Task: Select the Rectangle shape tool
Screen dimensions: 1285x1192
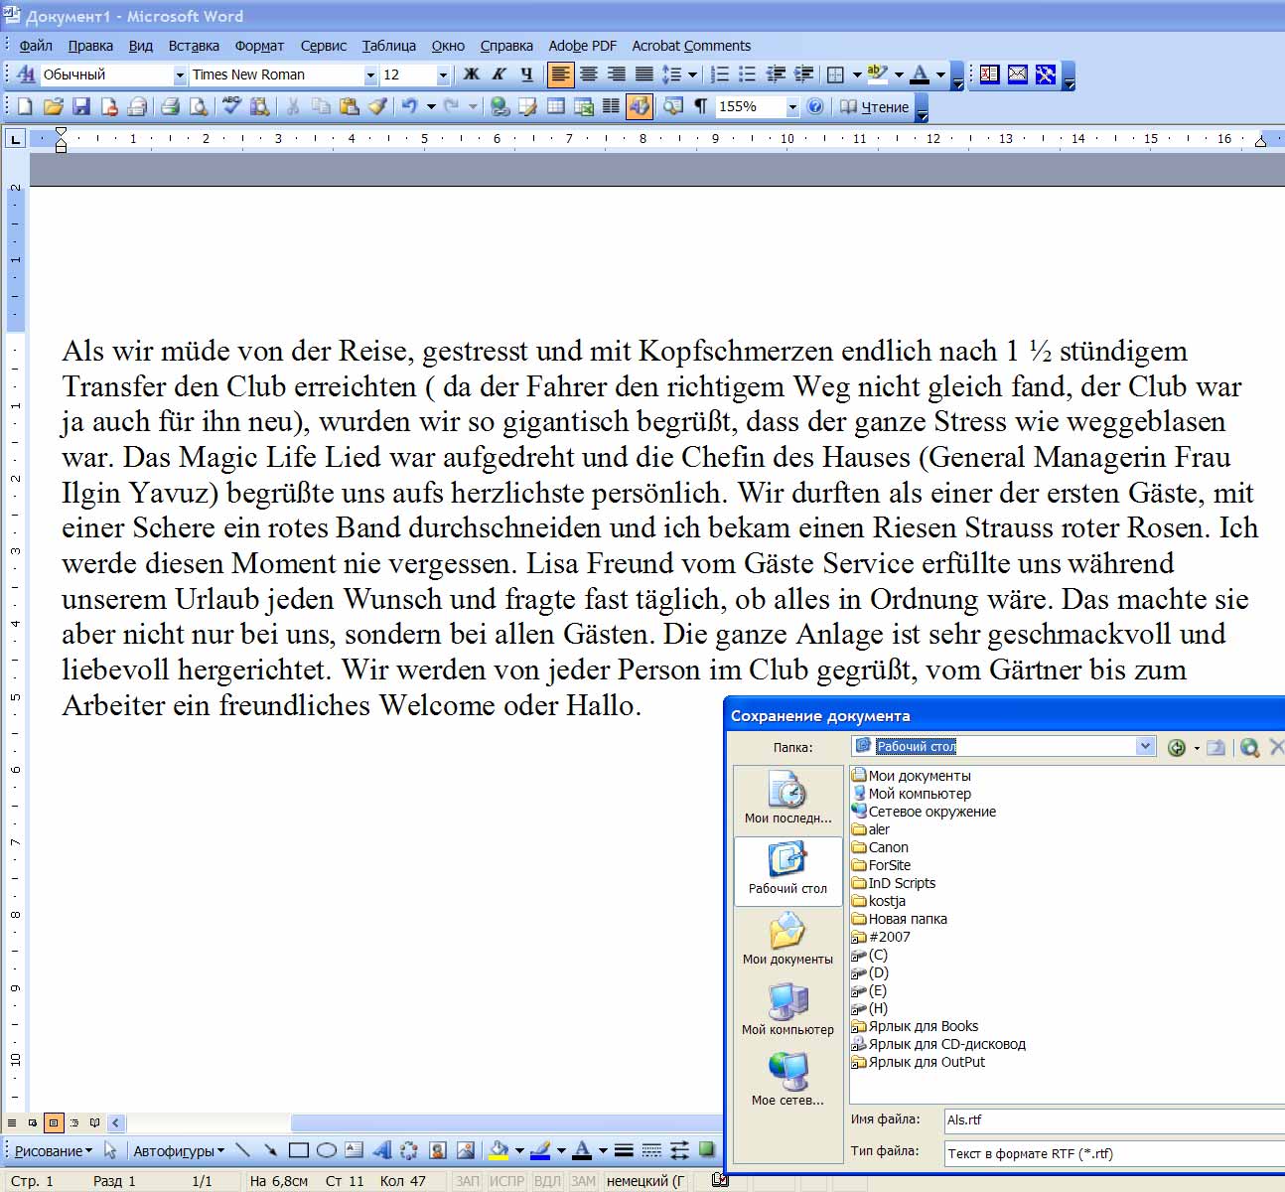Action: click(x=298, y=1151)
